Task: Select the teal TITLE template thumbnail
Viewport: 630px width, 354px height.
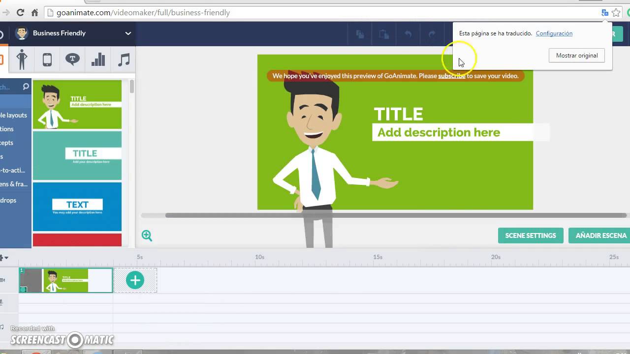Action: click(x=77, y=155)
